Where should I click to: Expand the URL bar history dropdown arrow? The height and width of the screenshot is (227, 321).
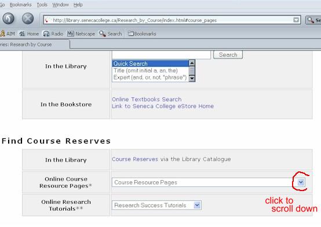point(296,20)
